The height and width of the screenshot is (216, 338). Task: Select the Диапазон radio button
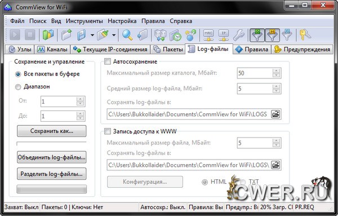pos(18,87)
